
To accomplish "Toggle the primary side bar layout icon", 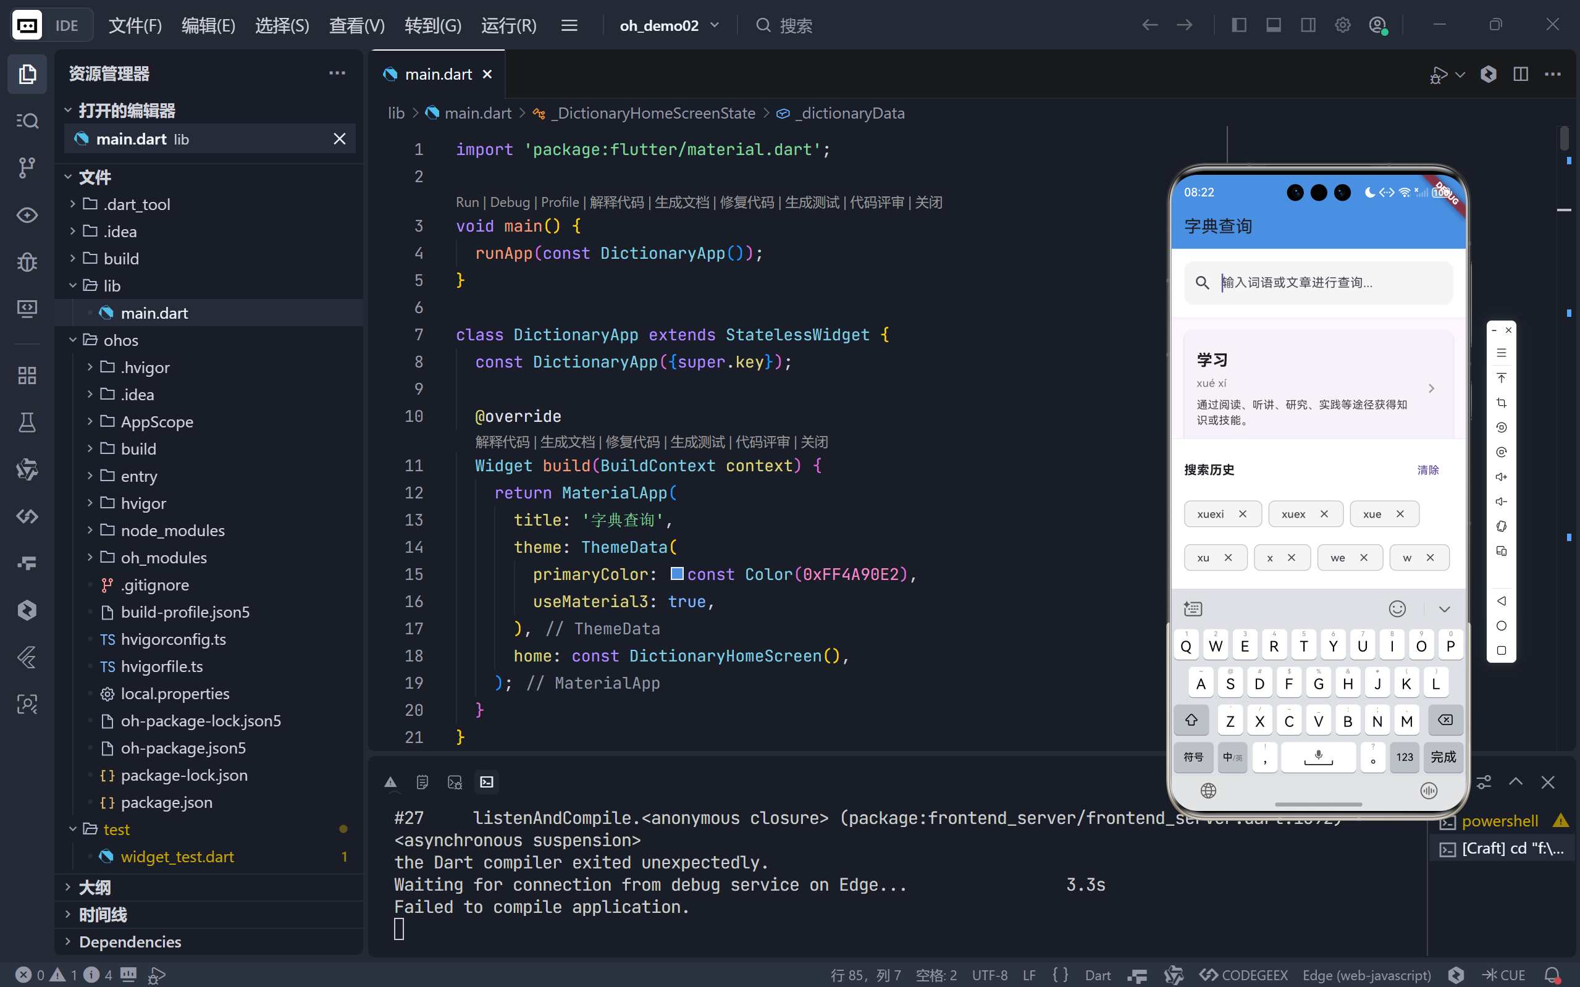I will [x=1238, y=25].
